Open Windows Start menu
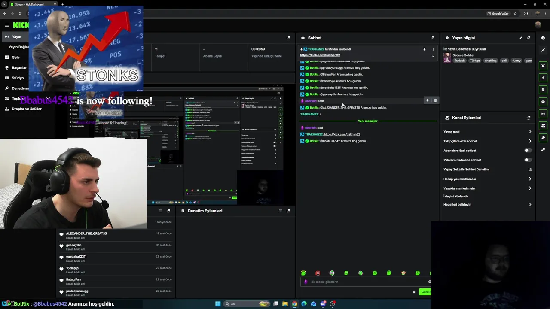Image resolution: width=550 pixels, height=309 pixels. click(x=218, y=304)
